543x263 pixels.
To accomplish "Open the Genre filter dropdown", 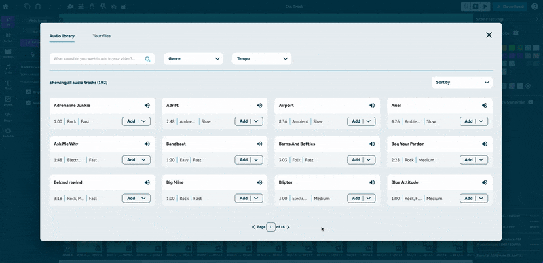I will [x=193, y=59].
